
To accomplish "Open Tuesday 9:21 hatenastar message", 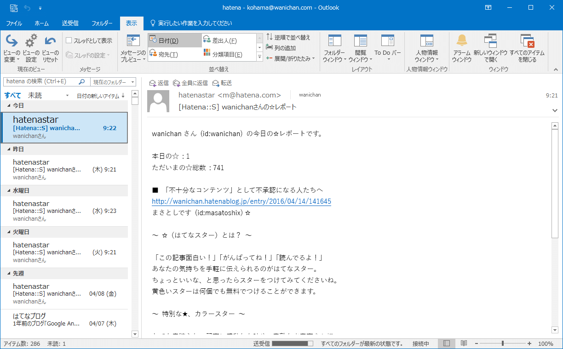I will 65,253.
